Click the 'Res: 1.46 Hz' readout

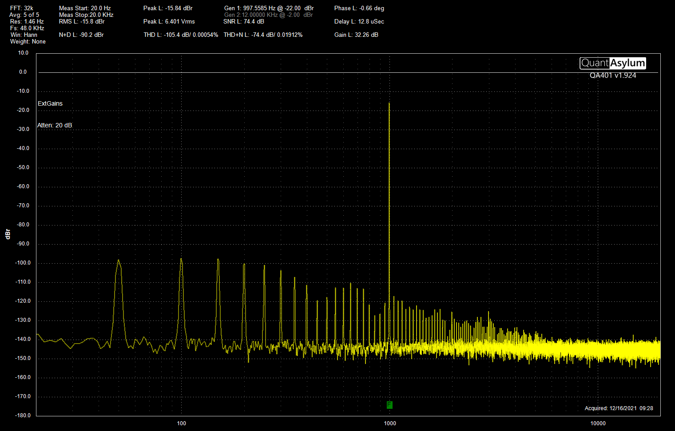[x=27, y=21]
